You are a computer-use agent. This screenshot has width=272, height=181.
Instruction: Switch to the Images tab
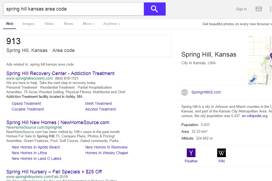tap(29, 24)
